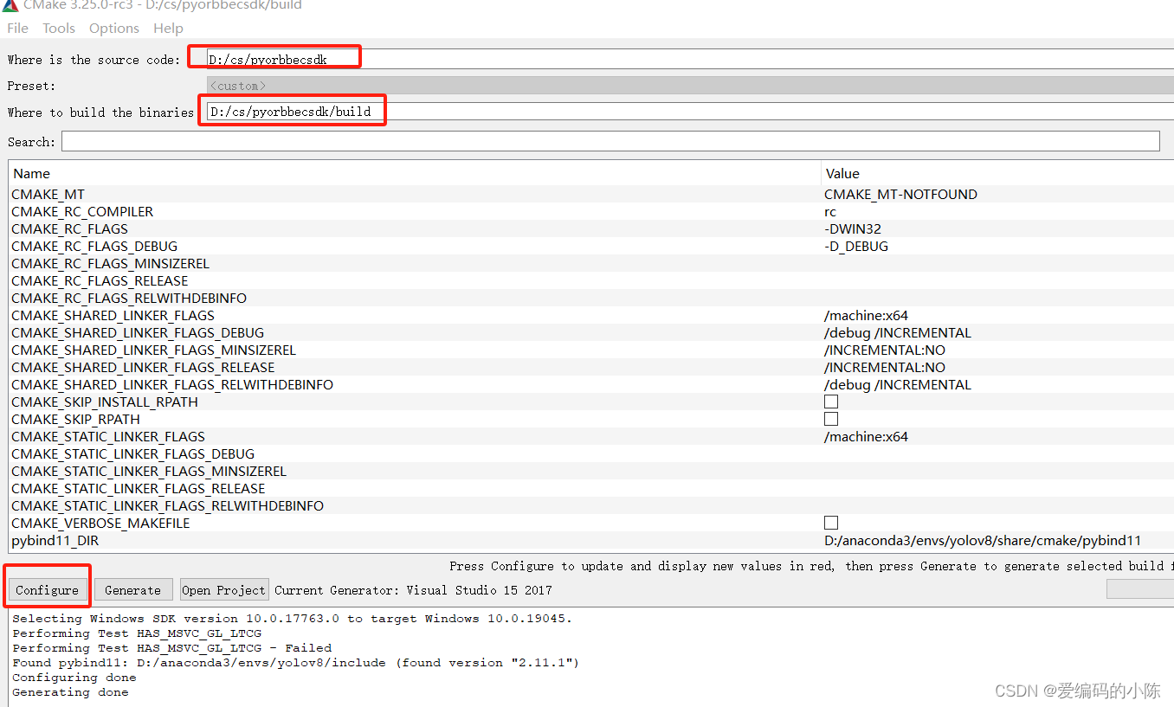The image size is (1174, 707).
Task: Select the CMAKE_SKIP_RPATH name
Action: [75, 419]
